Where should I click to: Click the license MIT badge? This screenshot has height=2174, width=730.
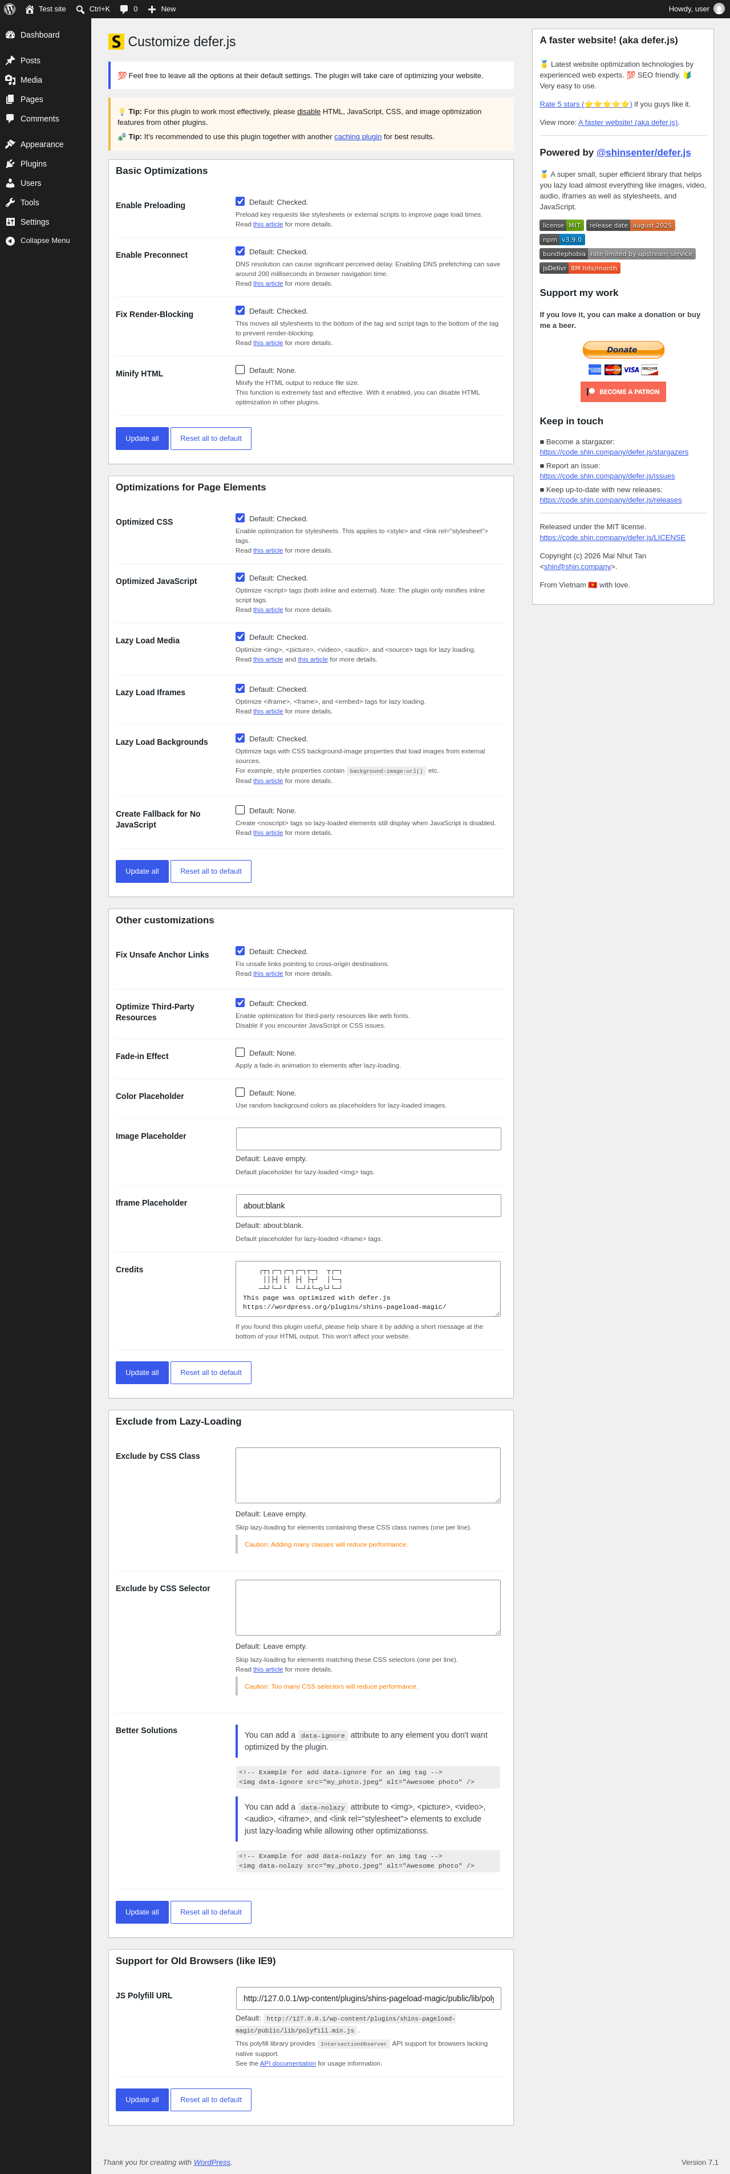tap(561, 225)
